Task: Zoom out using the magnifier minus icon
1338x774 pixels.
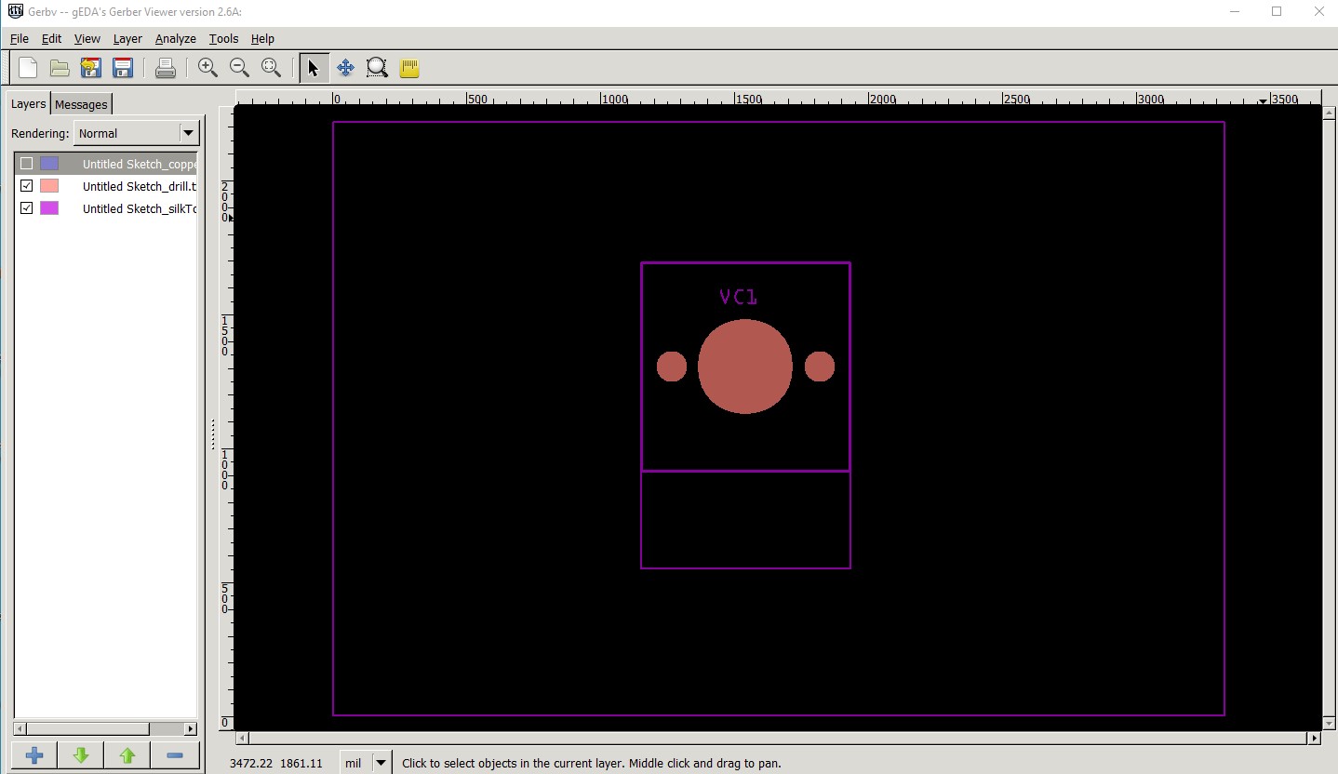Action: (239, 68)
